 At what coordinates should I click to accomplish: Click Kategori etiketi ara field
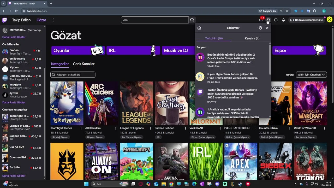[73, 75]
